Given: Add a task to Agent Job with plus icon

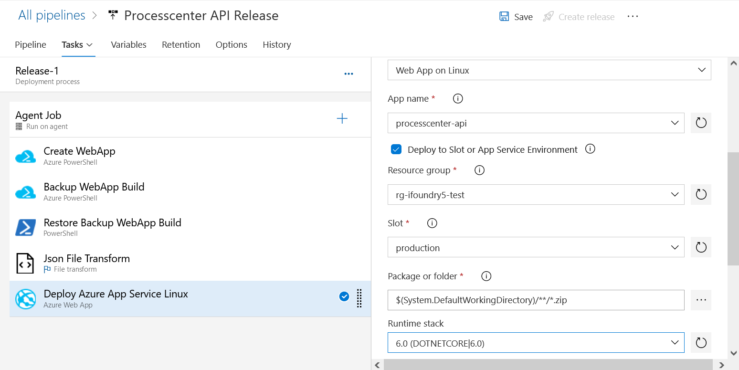Looking at the screenshot, I should coord(342,119).
